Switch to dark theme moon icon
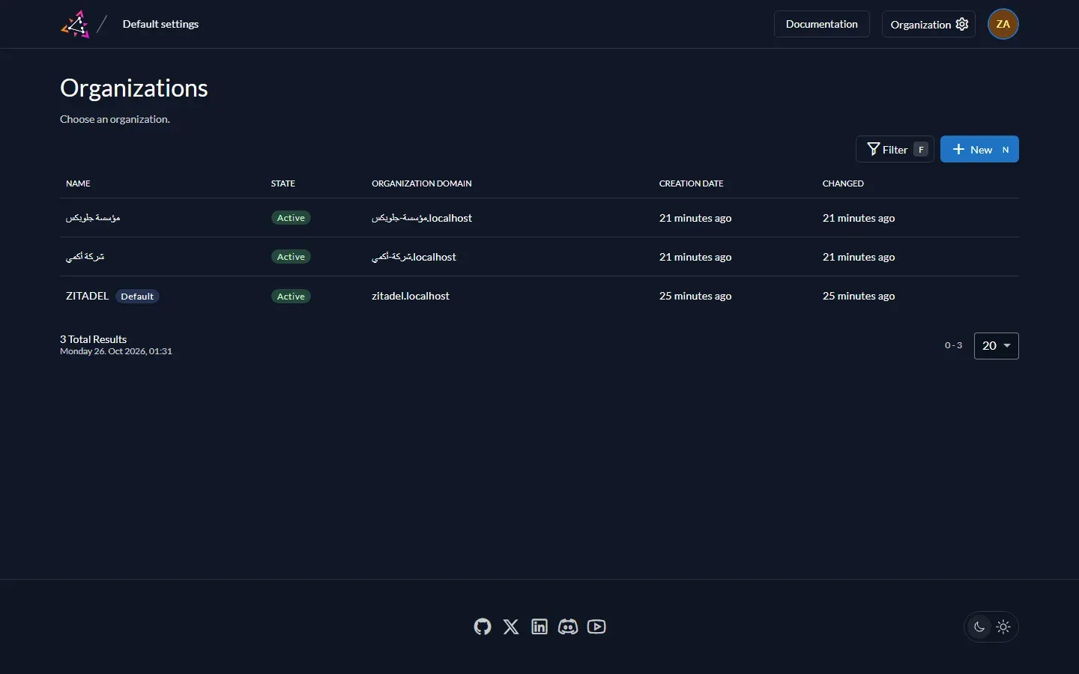The width and height of the screenshot is (1079, 674). [979, 628]
